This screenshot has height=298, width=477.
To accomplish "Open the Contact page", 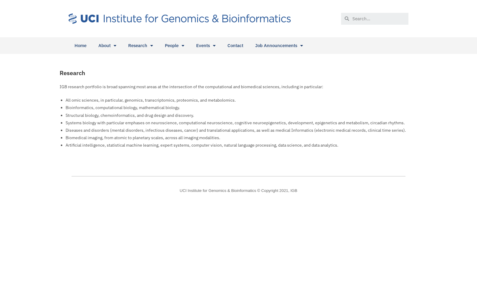I will (x=235, y=46).
